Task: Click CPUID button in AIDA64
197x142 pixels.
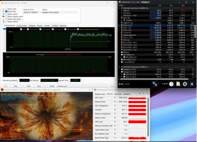Action: point(52,86)
